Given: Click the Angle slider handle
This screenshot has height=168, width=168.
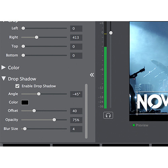Looking at the screenshot, I should pyautogui.click(x=39, y=94).
